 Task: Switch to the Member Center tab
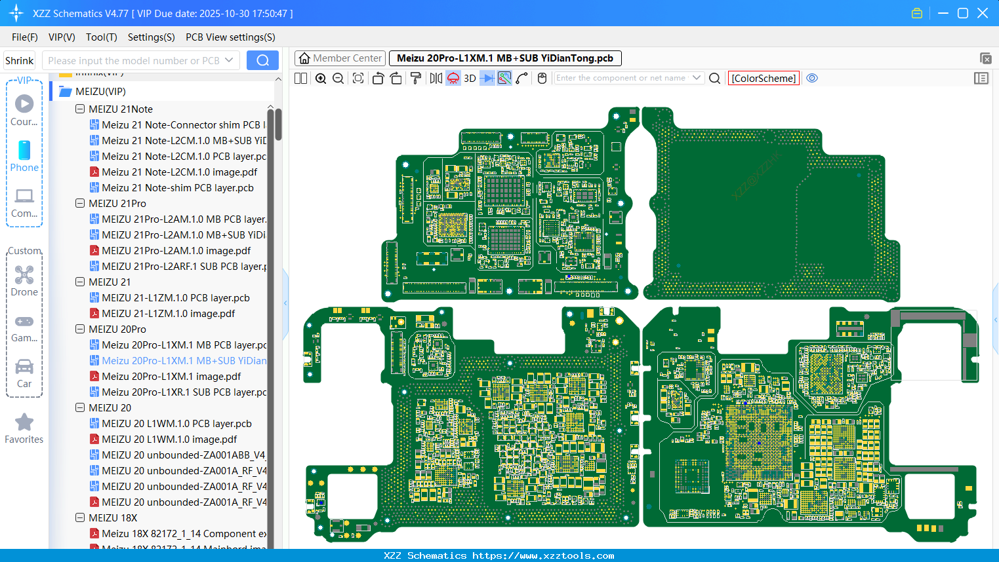pos(340,58)
